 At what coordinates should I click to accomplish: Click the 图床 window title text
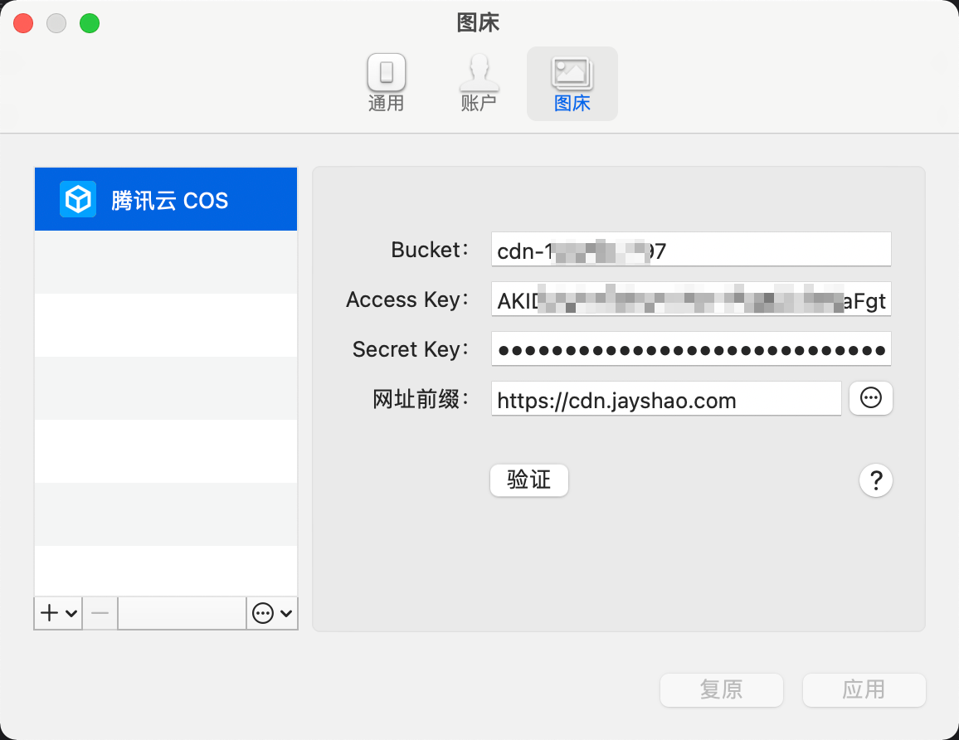(479, 22)
